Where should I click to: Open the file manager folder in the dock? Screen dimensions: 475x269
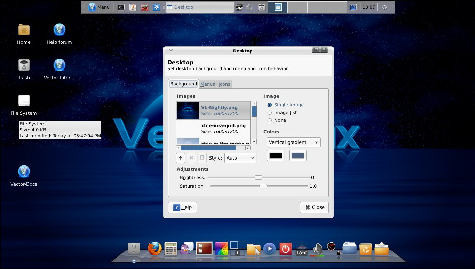pyautogui.click(x=254, y=249)
